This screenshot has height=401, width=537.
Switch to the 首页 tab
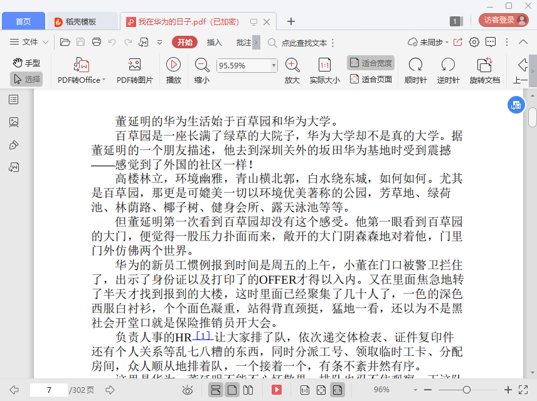23,21
